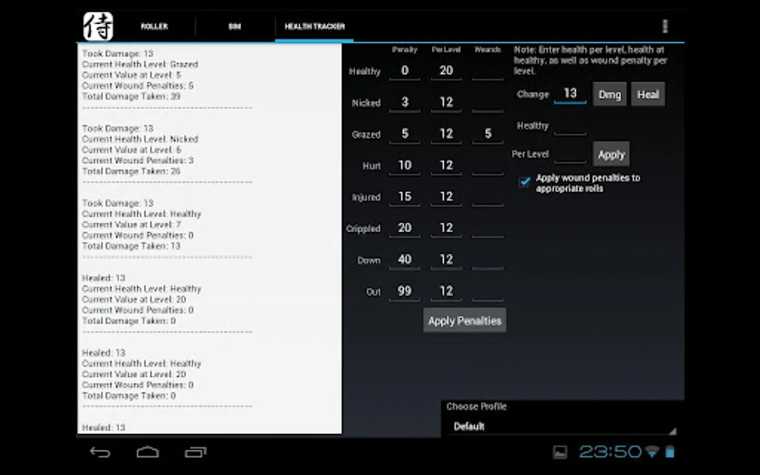Edit the Healthy per level value 20

[x=446, y=71]
